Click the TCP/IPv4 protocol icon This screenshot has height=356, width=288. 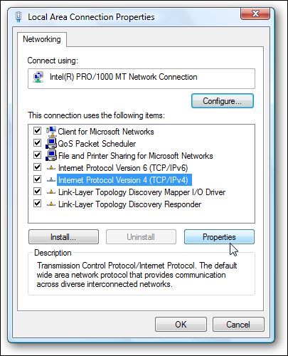point(51,180)
